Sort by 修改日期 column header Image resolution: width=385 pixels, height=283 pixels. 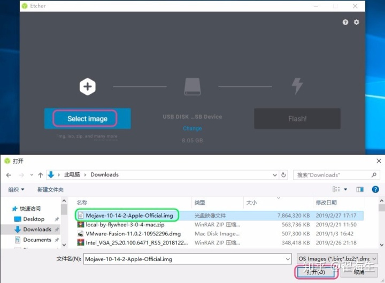[x=326, y=202]
